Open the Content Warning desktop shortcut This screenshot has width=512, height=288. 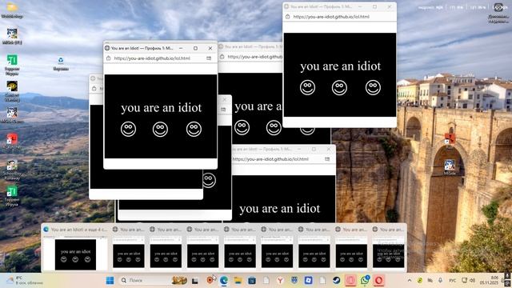point(12,91)
